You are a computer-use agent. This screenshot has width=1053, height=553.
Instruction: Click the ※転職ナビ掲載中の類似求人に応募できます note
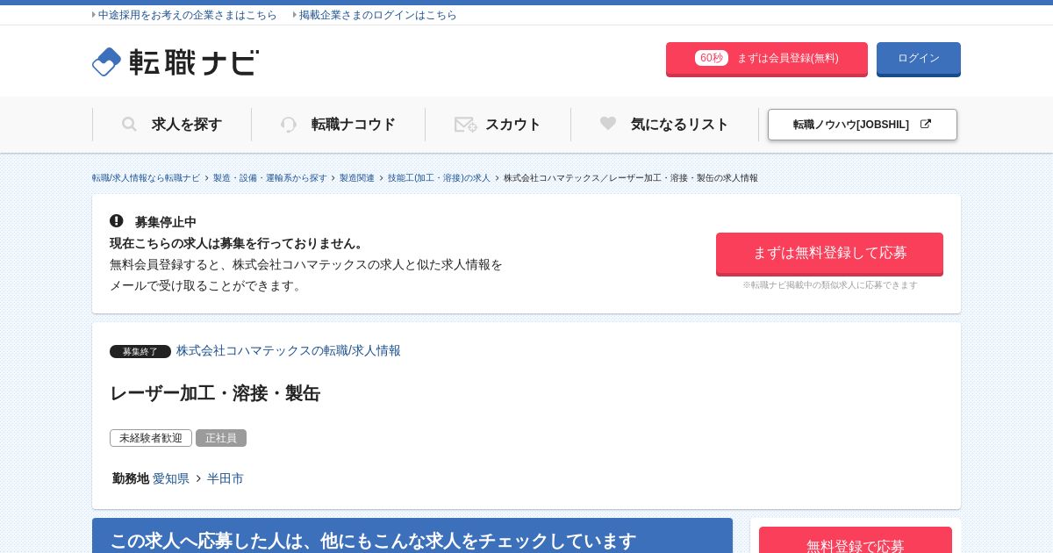(x=830, y=285)
